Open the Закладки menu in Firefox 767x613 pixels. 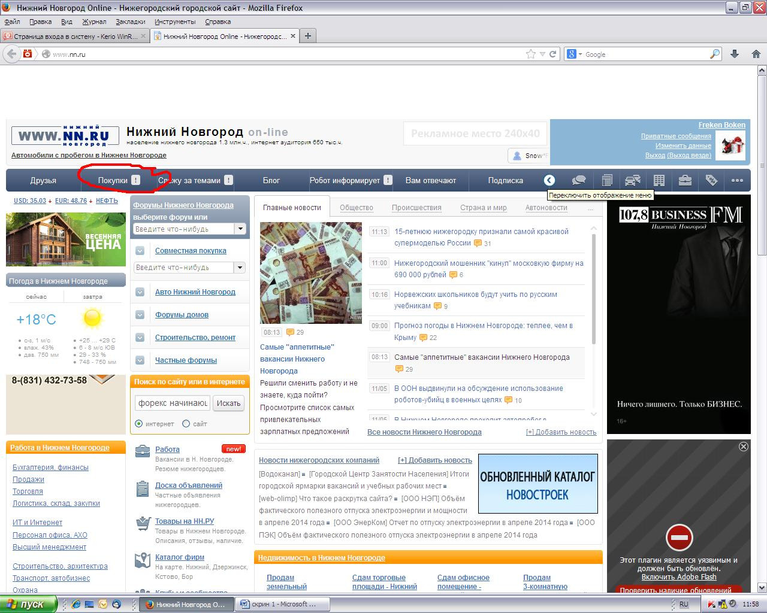pos(130,22)
